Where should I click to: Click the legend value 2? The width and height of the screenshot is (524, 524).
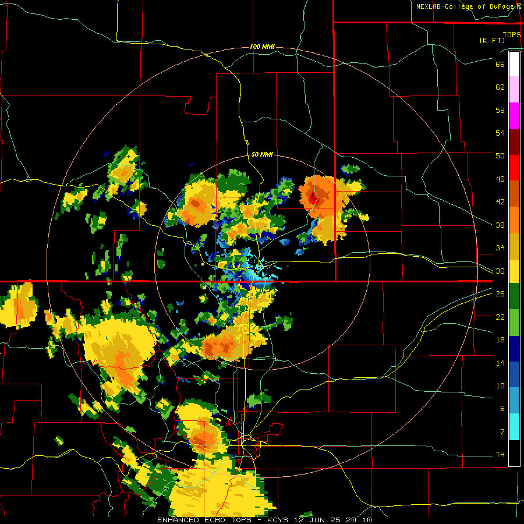(x=502, y=432)
